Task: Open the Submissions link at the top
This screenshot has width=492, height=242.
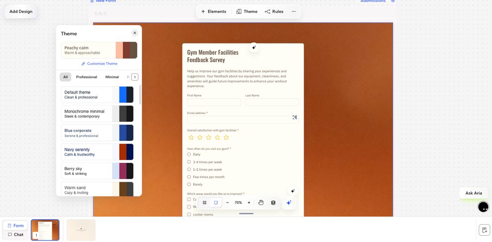Action: coord(373,1)
